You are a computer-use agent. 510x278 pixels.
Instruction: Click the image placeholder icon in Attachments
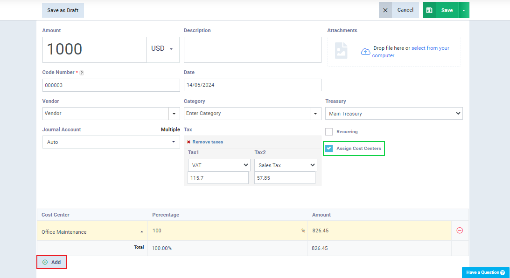[341, 51]
